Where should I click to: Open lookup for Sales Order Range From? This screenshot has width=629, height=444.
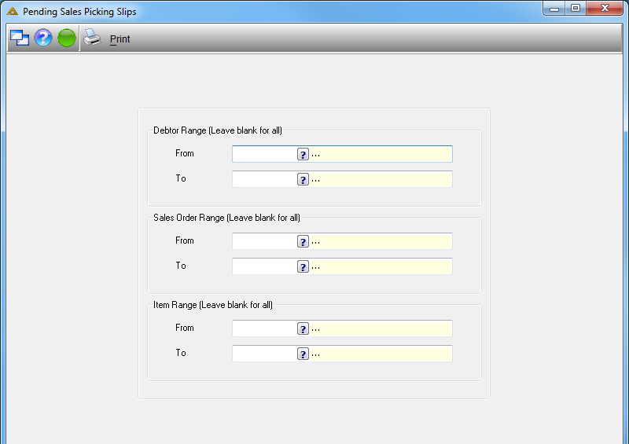303,241
